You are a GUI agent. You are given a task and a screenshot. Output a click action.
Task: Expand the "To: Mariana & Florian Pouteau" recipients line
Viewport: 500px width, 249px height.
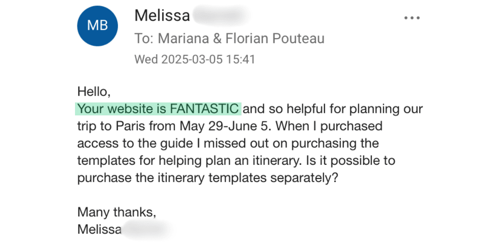[x=229, y=38]
